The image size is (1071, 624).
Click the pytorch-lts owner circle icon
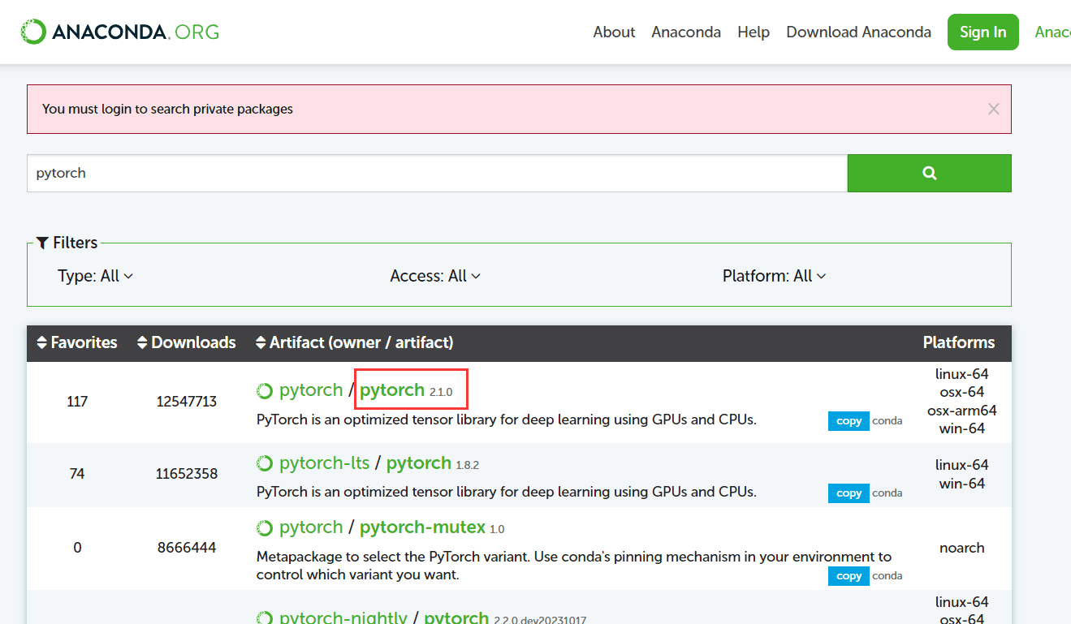pyautogui.click(x=265, y=464)
